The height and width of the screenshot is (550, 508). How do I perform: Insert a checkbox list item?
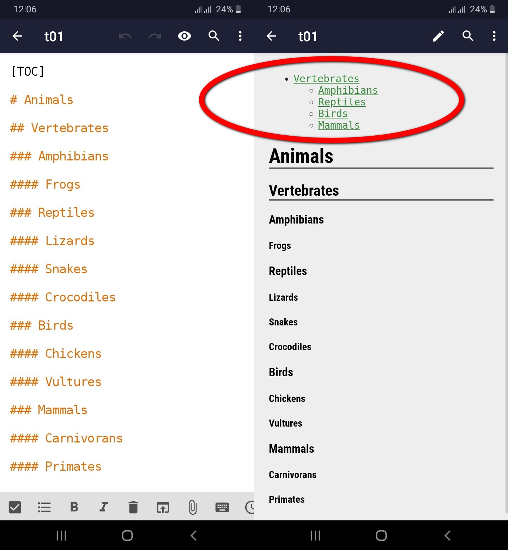(x=15, y=507)
